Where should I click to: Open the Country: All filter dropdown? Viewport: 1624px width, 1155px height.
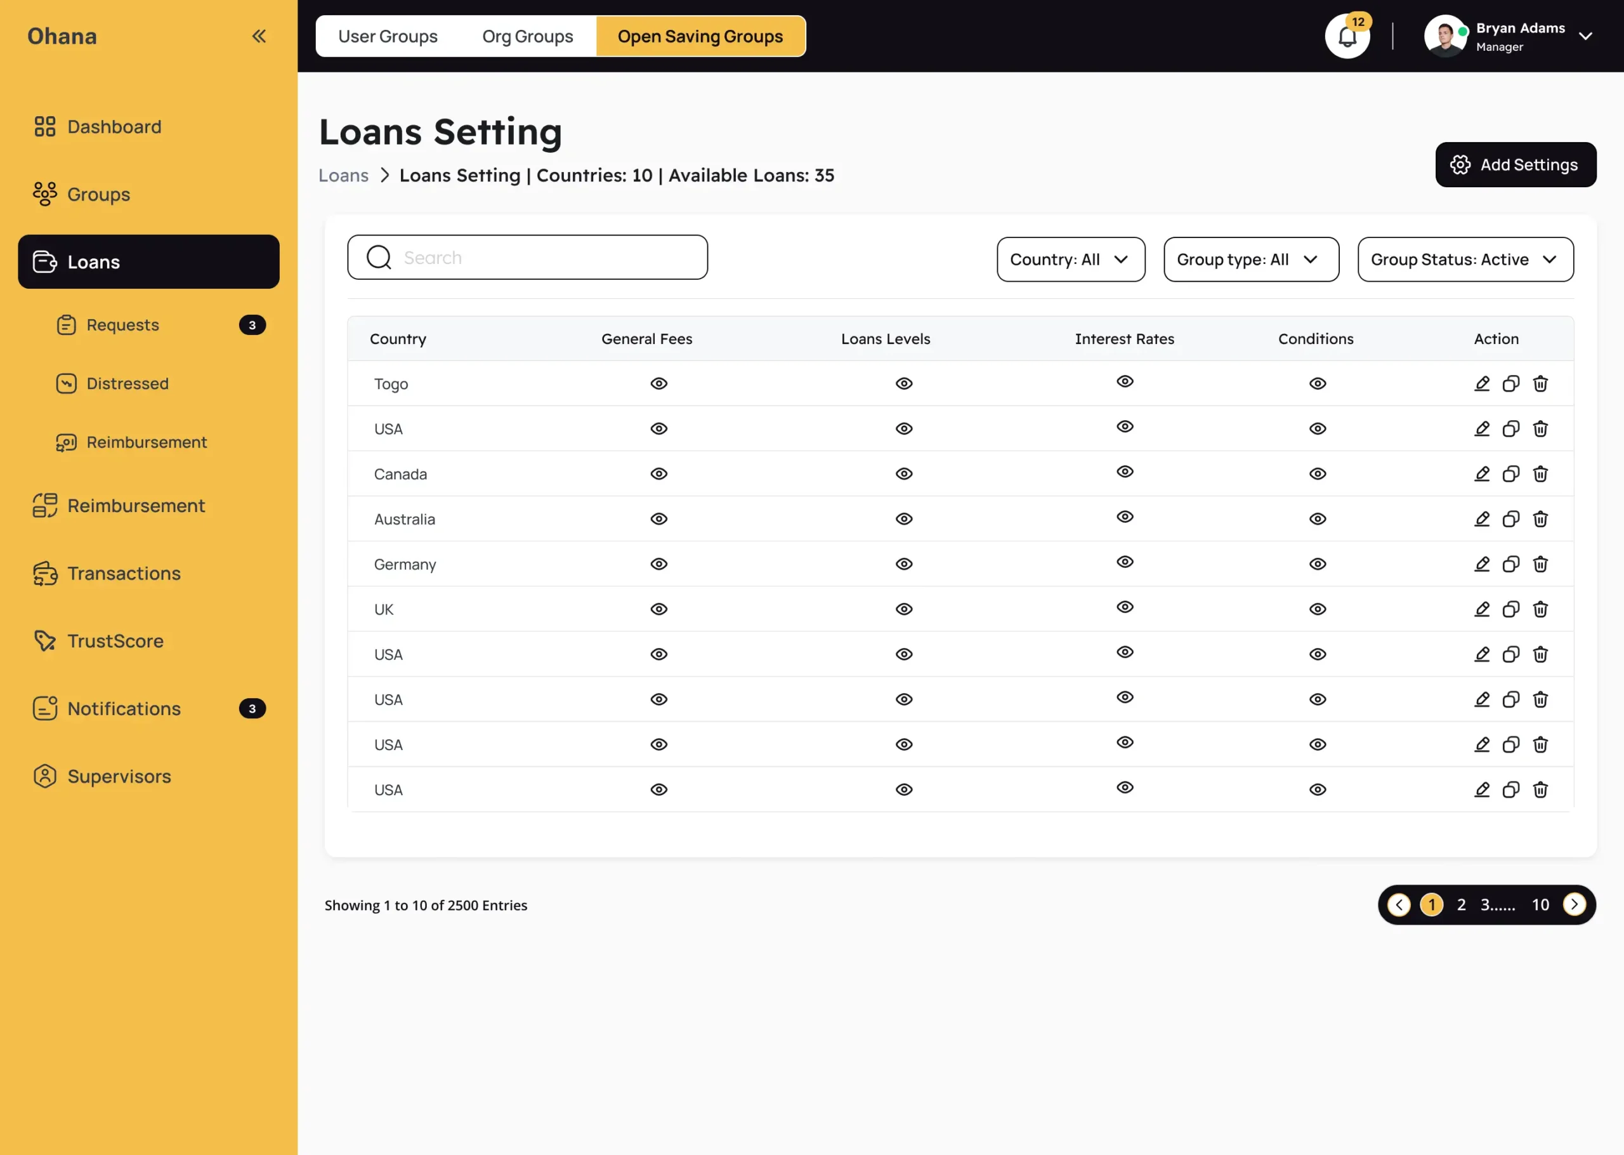[1070, 259]
